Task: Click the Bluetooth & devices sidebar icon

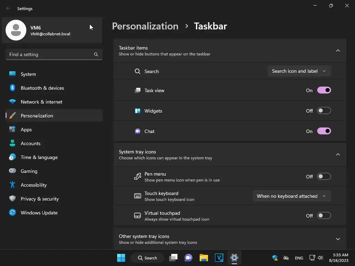Action: coord(12,88)
